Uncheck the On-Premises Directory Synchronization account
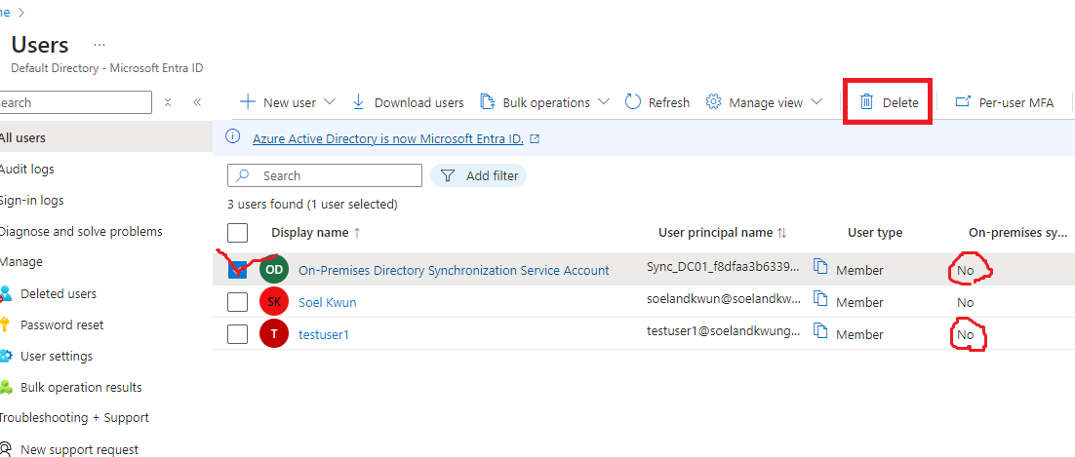 pos(237,270)
